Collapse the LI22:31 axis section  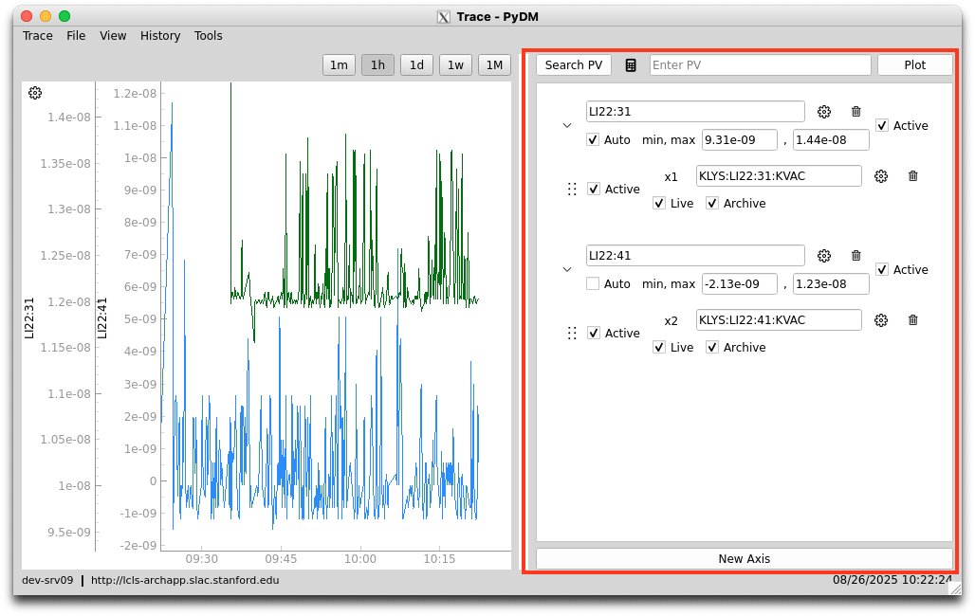pyautogui.click(x=567, y=125)
